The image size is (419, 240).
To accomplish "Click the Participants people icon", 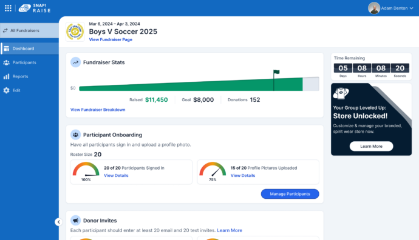I will [7, 62].
